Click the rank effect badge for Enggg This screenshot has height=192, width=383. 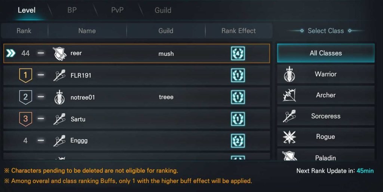coord(238,141)
